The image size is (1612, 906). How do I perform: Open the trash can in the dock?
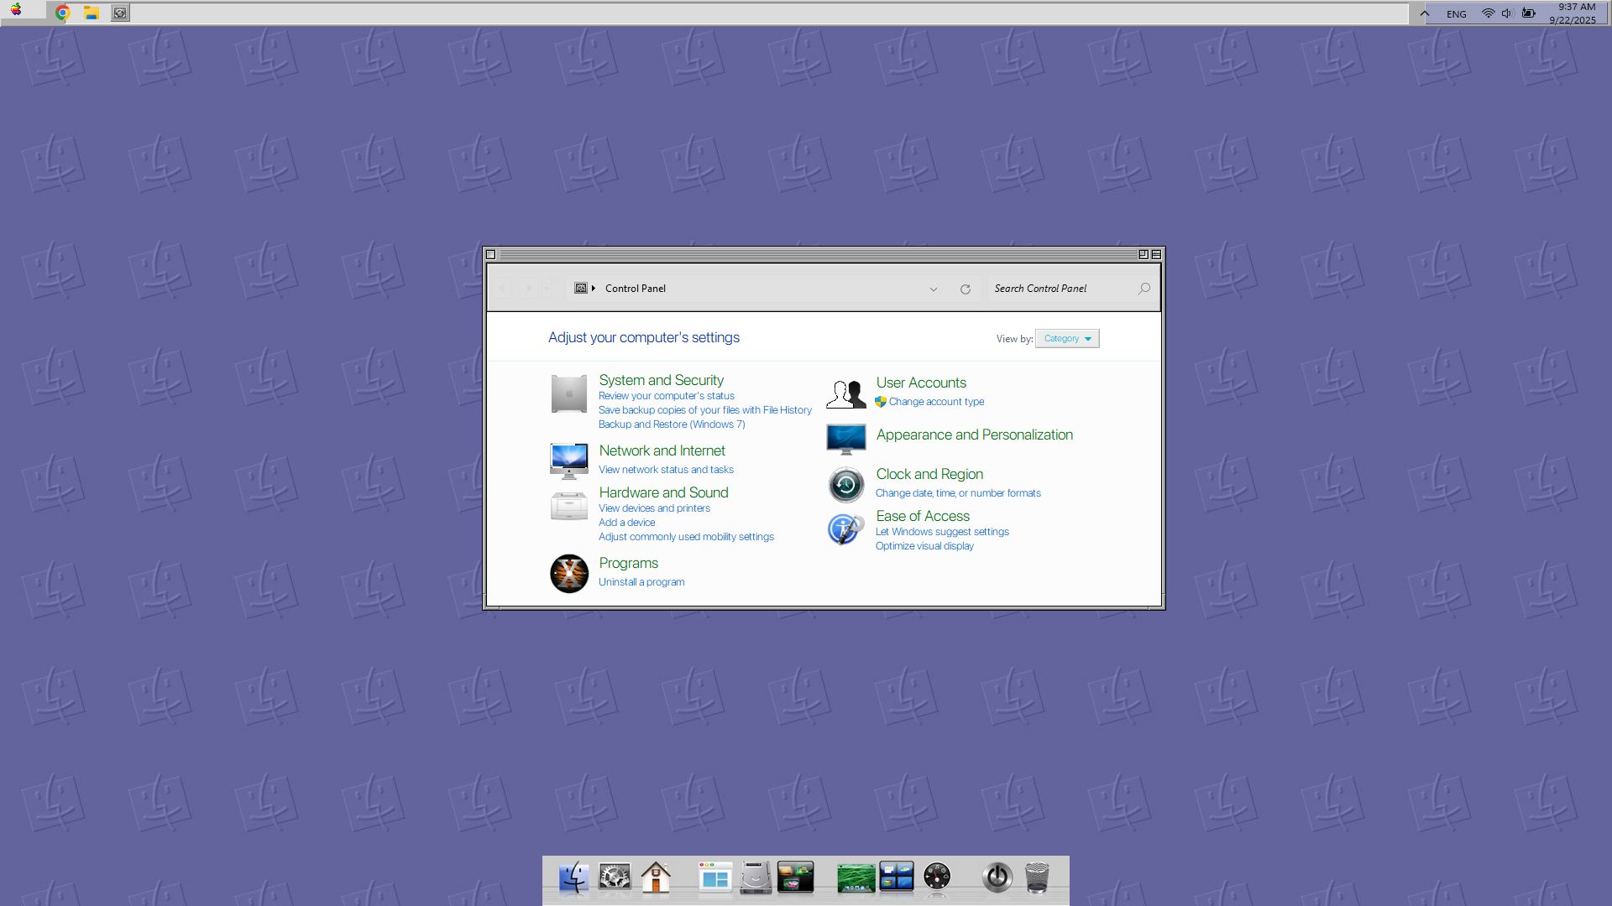[1037, 878]
